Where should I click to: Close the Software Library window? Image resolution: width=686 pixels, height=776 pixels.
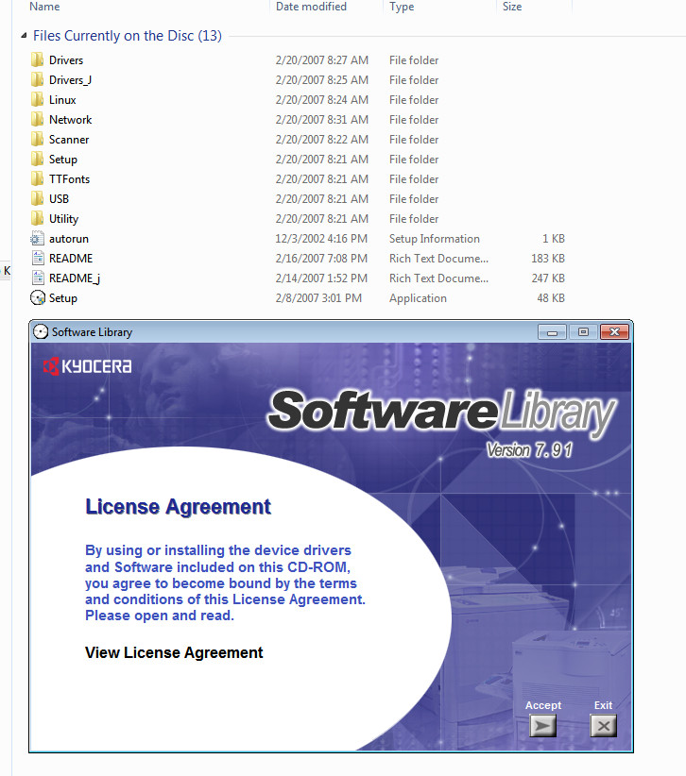(x=615, y=332)
